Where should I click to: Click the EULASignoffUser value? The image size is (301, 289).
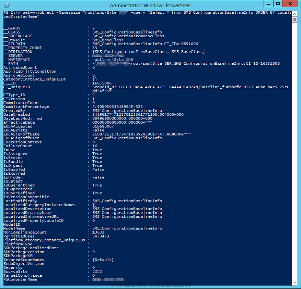[x=127, y=138]
